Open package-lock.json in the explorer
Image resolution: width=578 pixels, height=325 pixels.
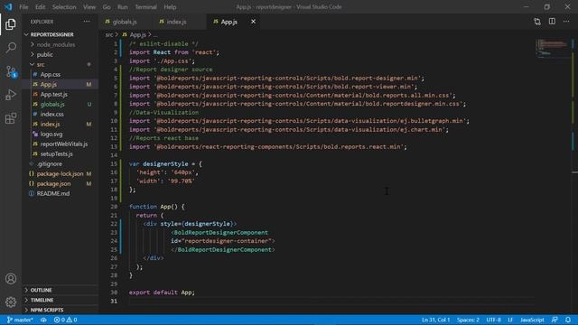(60, 174)
